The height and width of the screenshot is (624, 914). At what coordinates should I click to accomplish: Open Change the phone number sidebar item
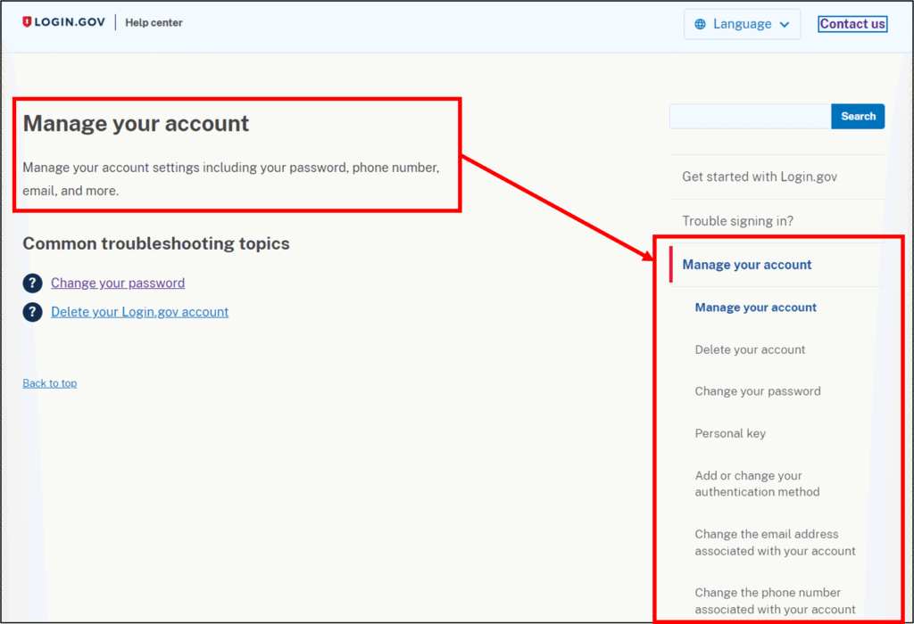[775, 601]
